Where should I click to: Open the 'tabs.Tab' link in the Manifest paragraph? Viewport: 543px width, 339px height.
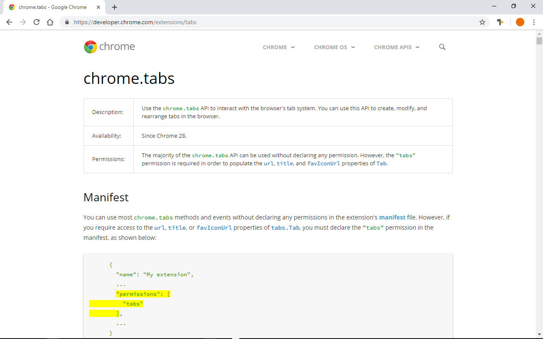(285, 228)
